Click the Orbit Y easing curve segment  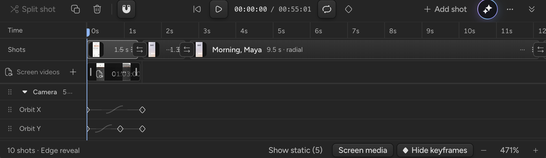[x=103, y=129]
